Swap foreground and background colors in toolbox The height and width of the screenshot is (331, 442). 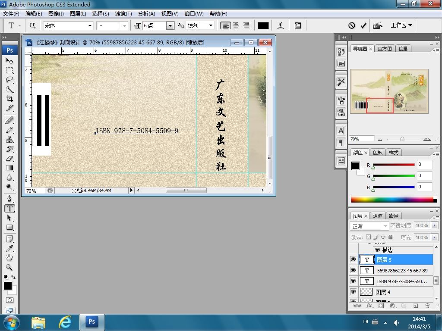click(13, 277)
